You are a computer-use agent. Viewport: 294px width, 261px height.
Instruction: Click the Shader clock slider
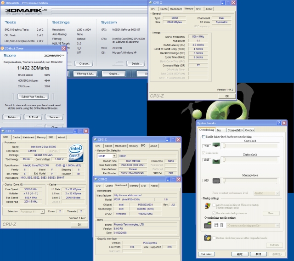(x=249, y=160)
